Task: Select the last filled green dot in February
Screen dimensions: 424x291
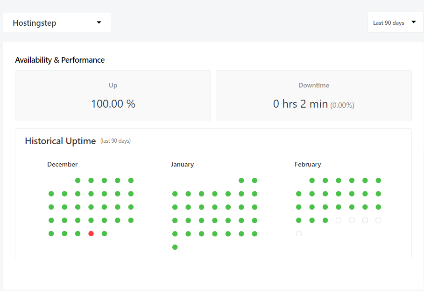Action: (x=325, y=220)
